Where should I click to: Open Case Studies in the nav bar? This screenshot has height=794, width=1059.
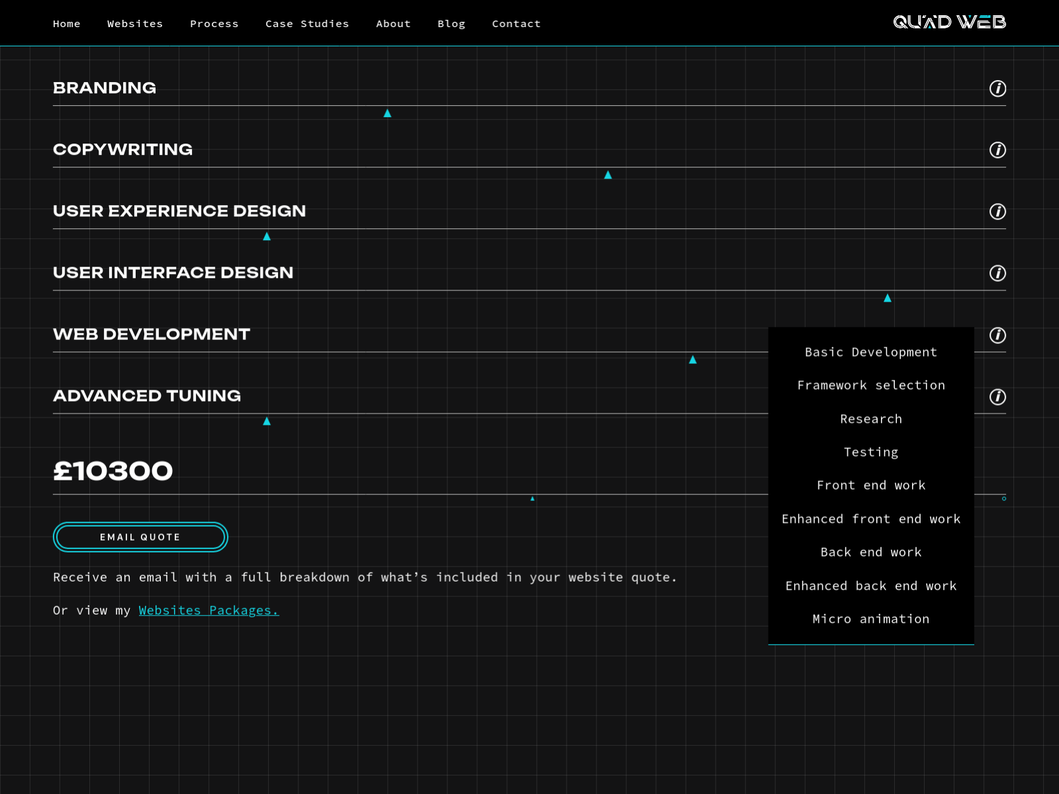(307, 24)
